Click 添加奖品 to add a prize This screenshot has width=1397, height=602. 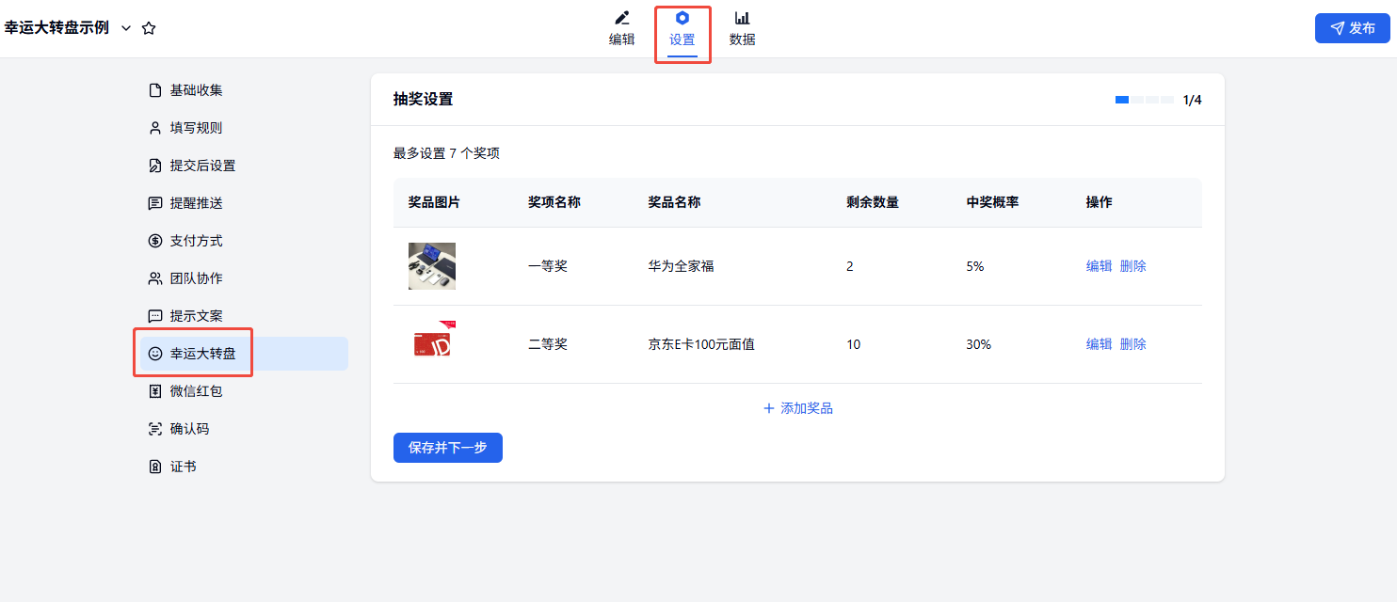797,408
